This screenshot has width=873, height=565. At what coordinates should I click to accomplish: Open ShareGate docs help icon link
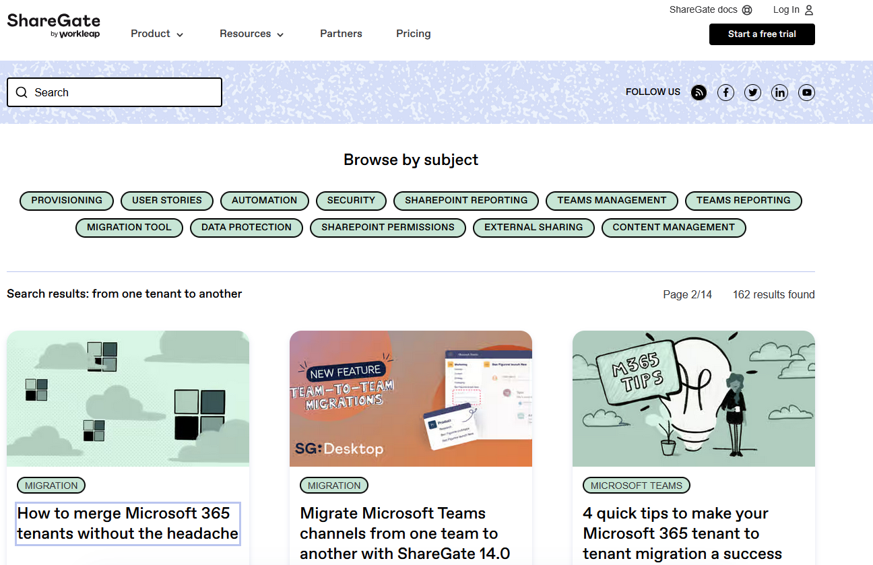(x=746, y=10)
